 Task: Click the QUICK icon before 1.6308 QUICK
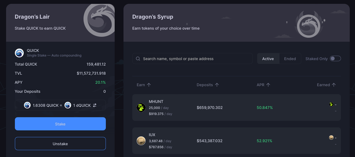27,106
